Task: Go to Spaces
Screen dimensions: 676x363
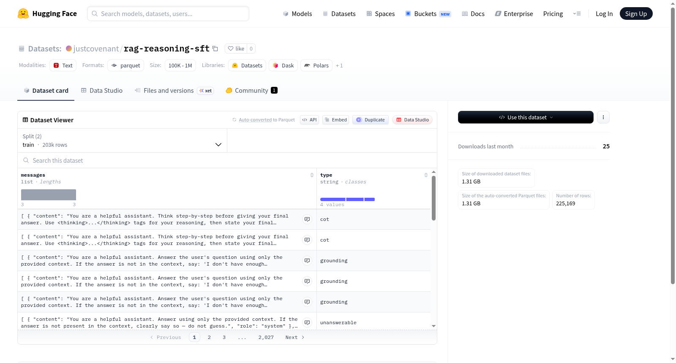Action: tap(380, 13)
